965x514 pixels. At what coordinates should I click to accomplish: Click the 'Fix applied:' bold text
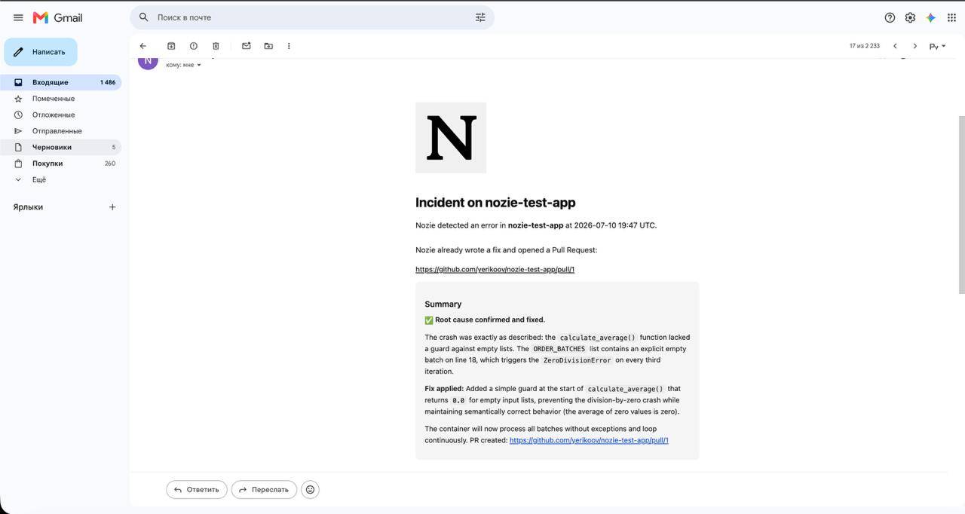coord(444,389)
